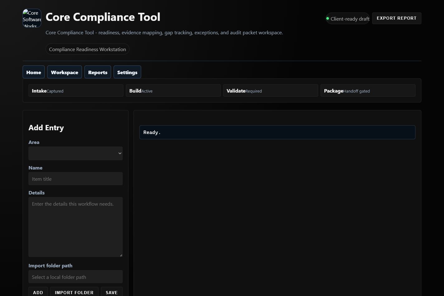Select the Build Active stage
444x296 pixels.
pos(173,91)
